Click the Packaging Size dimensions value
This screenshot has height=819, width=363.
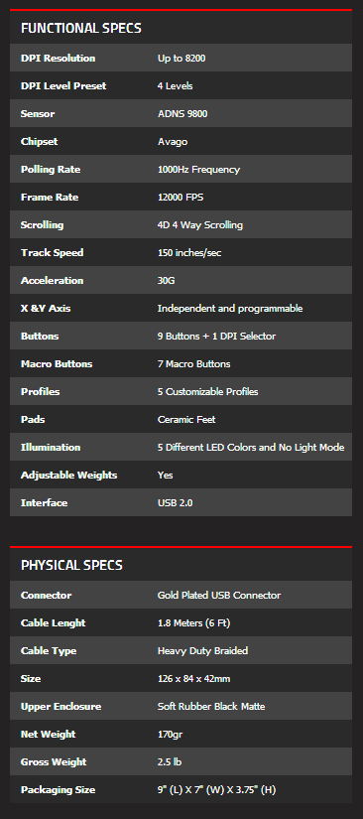(x=216, y=790)
